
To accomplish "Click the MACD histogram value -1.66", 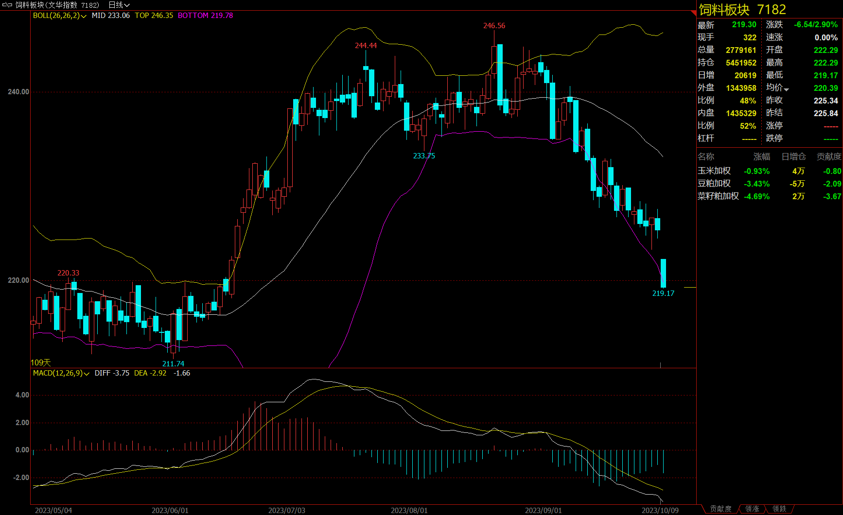I will 182,373.
